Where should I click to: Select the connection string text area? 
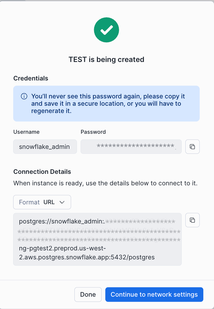click(x=97, y=239)
